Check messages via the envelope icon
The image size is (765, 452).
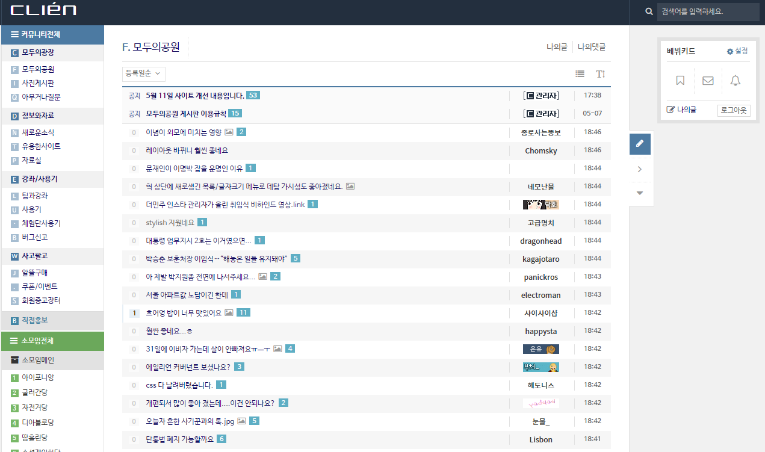click(708, 81)
